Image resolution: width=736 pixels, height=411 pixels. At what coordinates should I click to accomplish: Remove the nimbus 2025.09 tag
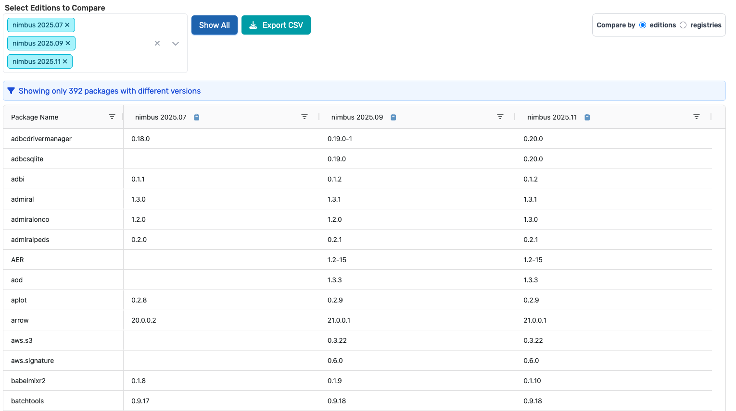pos(68,43)
